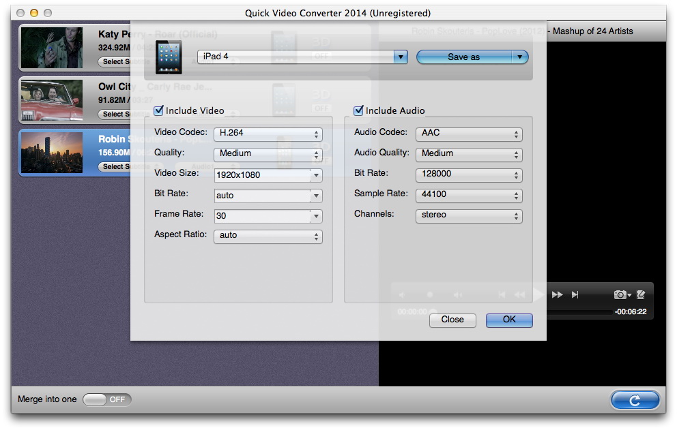The image size is (677, 430).
Task: Click the '156.90M' file size text
Action: click(x=114, y=153)
